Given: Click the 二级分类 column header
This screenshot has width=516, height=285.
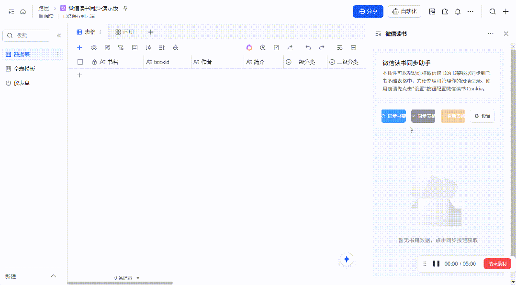Looking at the screenshot, I should tap(347, 62).
